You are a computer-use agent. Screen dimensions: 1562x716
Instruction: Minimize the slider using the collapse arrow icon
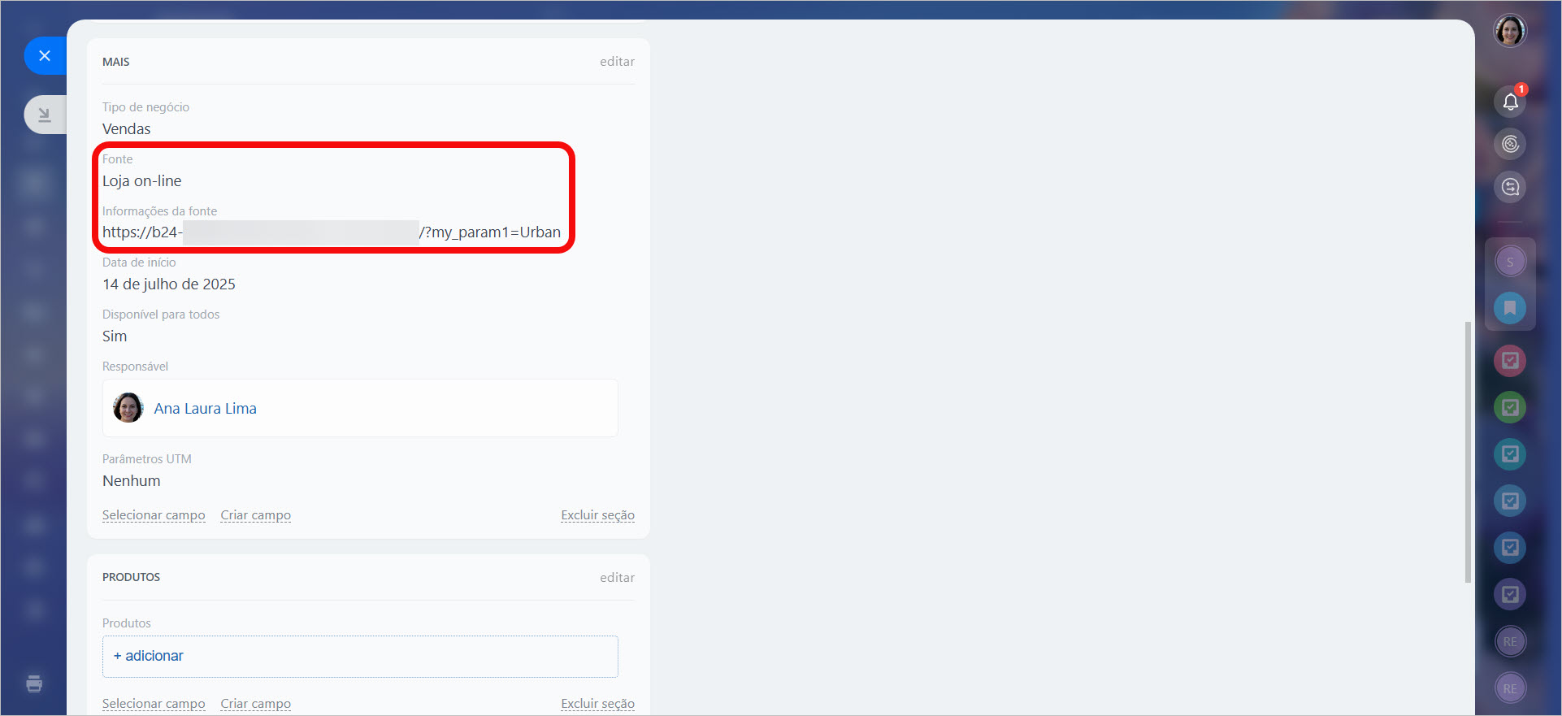pyautogui.click(x=45, y=115)
